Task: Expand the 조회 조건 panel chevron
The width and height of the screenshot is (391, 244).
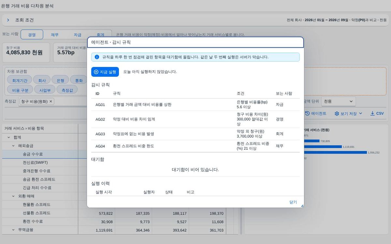Action: coord(8,20)
